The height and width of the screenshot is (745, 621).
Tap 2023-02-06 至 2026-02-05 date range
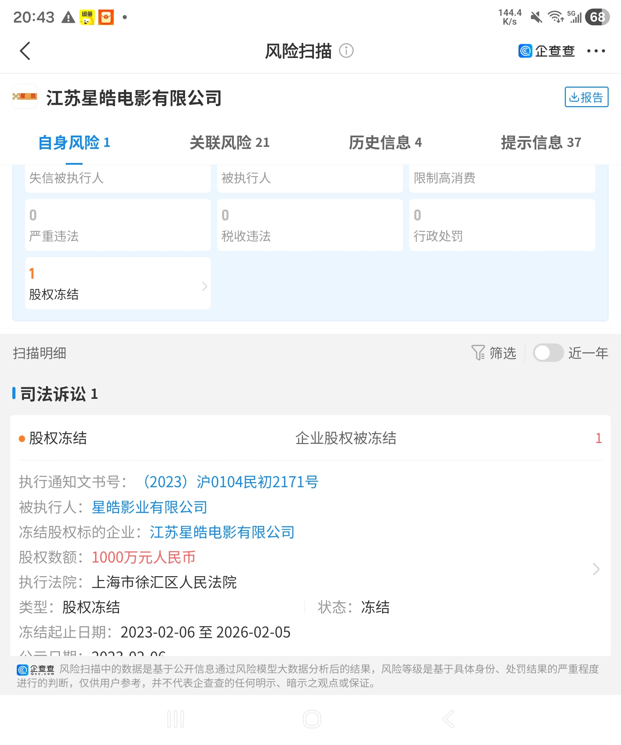tap(205, 632)
